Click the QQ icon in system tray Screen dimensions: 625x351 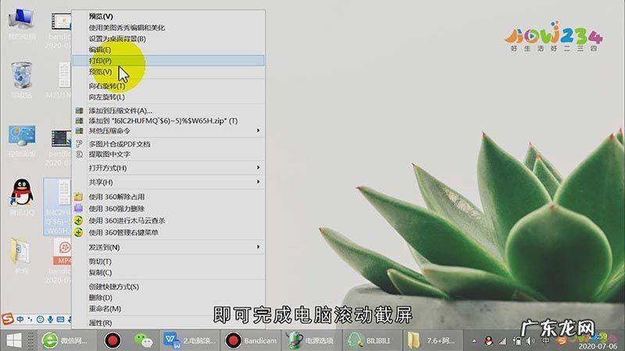(489, 341)
